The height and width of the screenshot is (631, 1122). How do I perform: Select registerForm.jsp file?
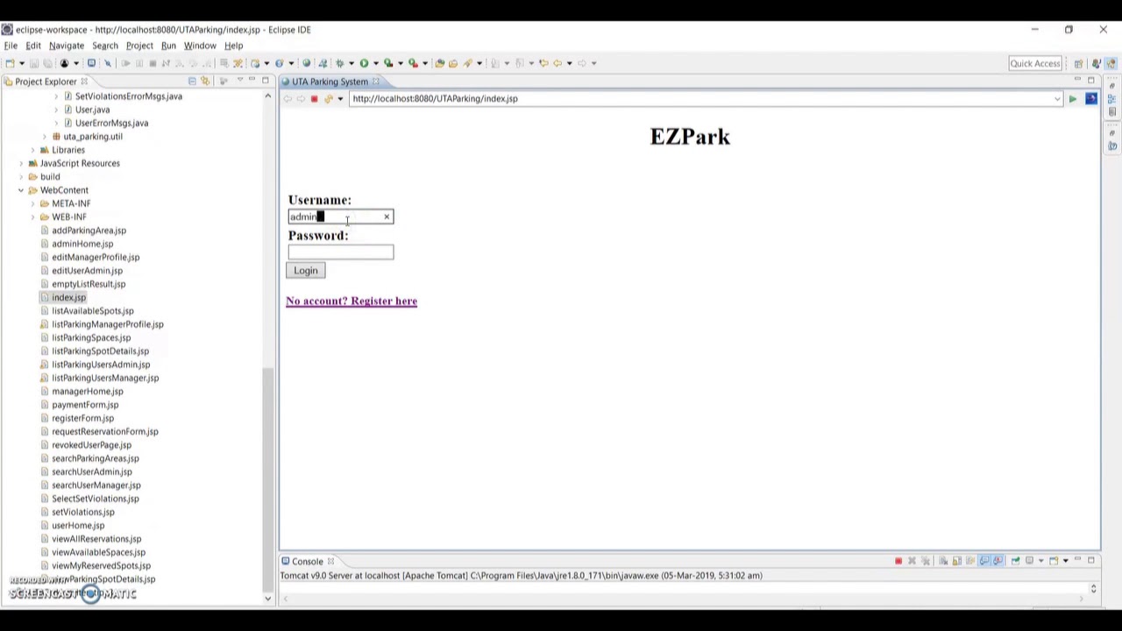[x=82, y=418]
